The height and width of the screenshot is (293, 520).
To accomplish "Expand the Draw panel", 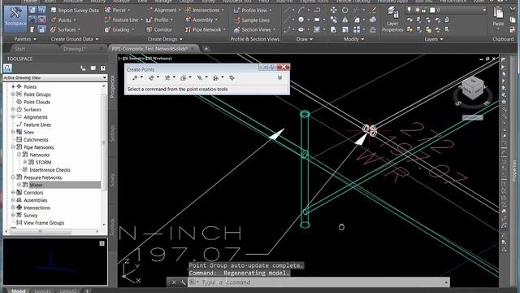I will 304,39.
